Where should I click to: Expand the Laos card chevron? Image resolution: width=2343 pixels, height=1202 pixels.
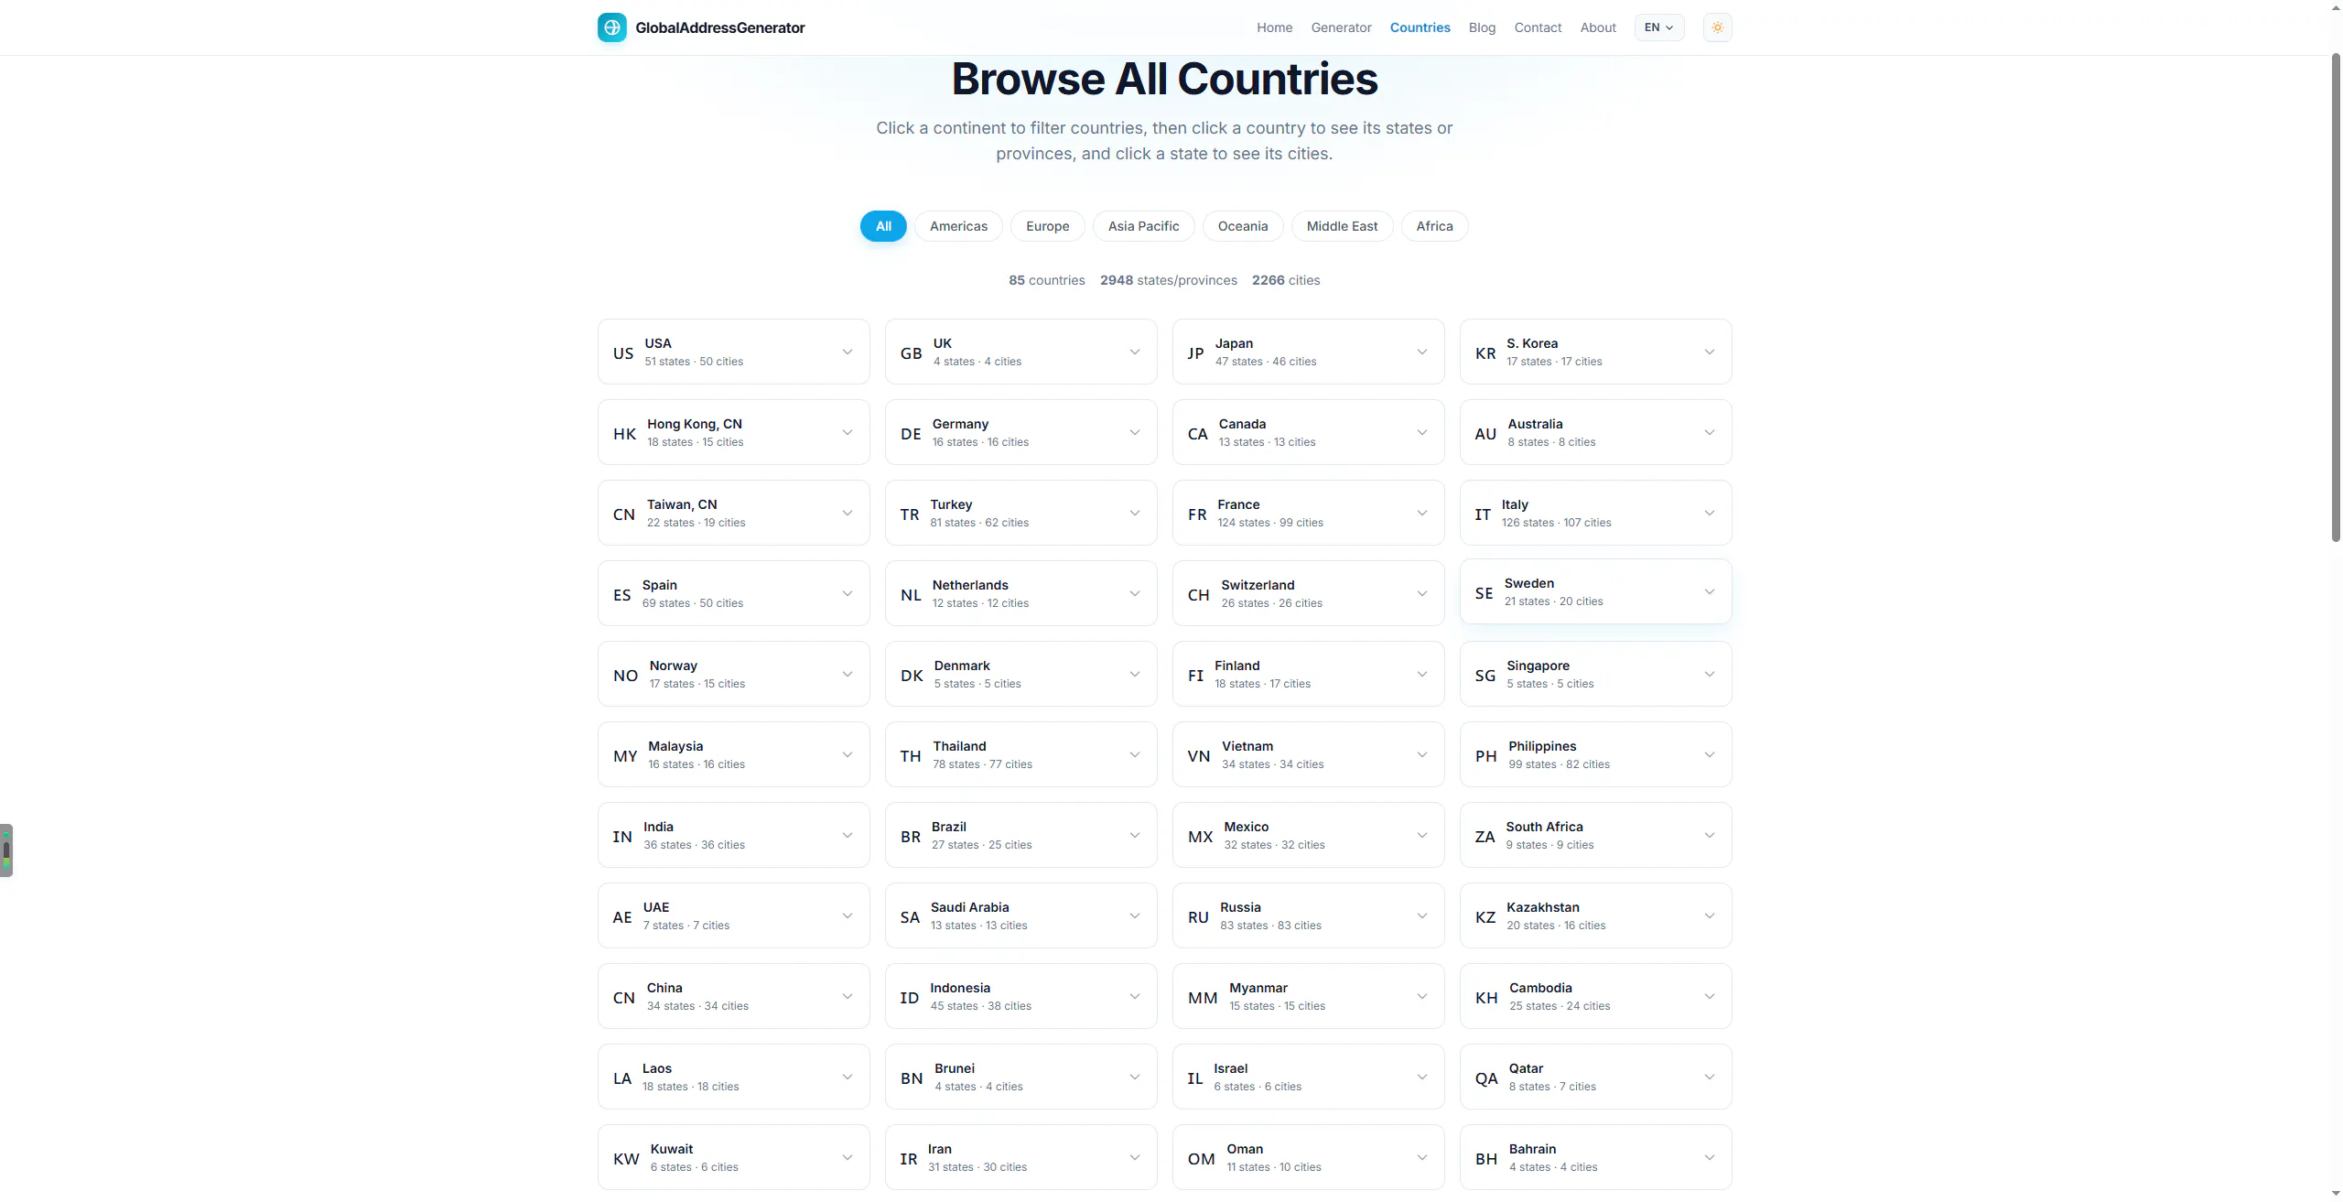point(848,1077)
